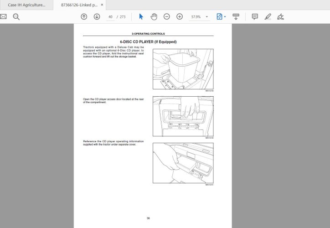This screenshot has height=228, width=330.
Task: Go to previous page with up arrow
Action: click(x=84, y=16)
